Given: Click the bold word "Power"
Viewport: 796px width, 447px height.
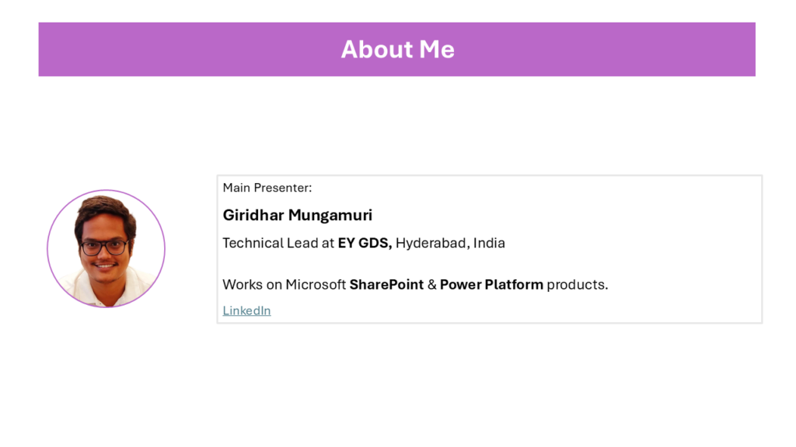Looking at the screenshot, I should 460,285.
